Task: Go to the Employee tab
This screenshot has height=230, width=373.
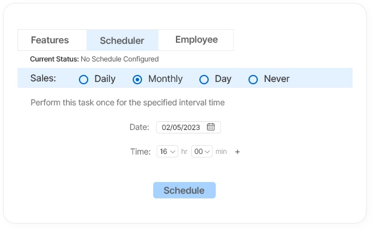Action: [x=196, y=40]
